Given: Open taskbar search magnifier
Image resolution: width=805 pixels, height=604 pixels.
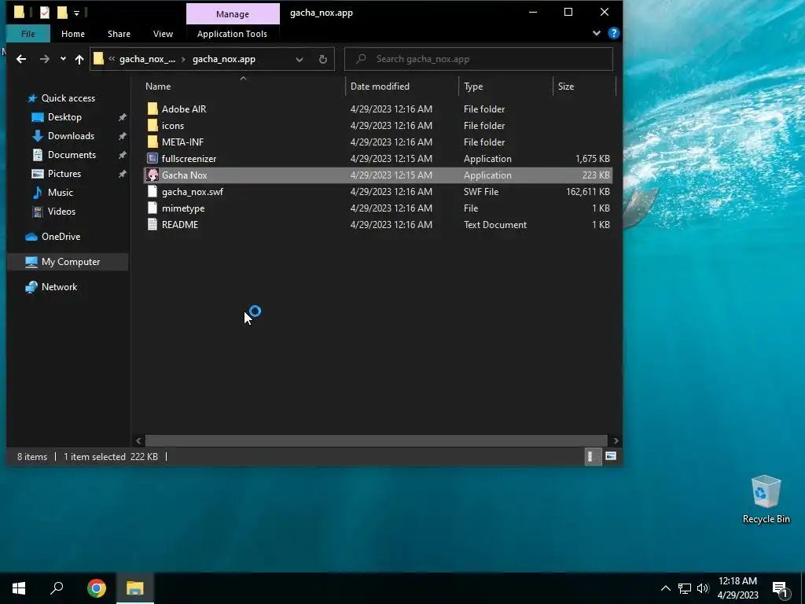Looking at the screenshot, I should click(57, 588).
